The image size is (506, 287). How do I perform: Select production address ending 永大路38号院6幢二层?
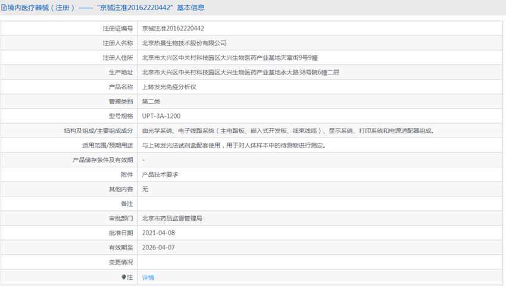tap(240, 72)
